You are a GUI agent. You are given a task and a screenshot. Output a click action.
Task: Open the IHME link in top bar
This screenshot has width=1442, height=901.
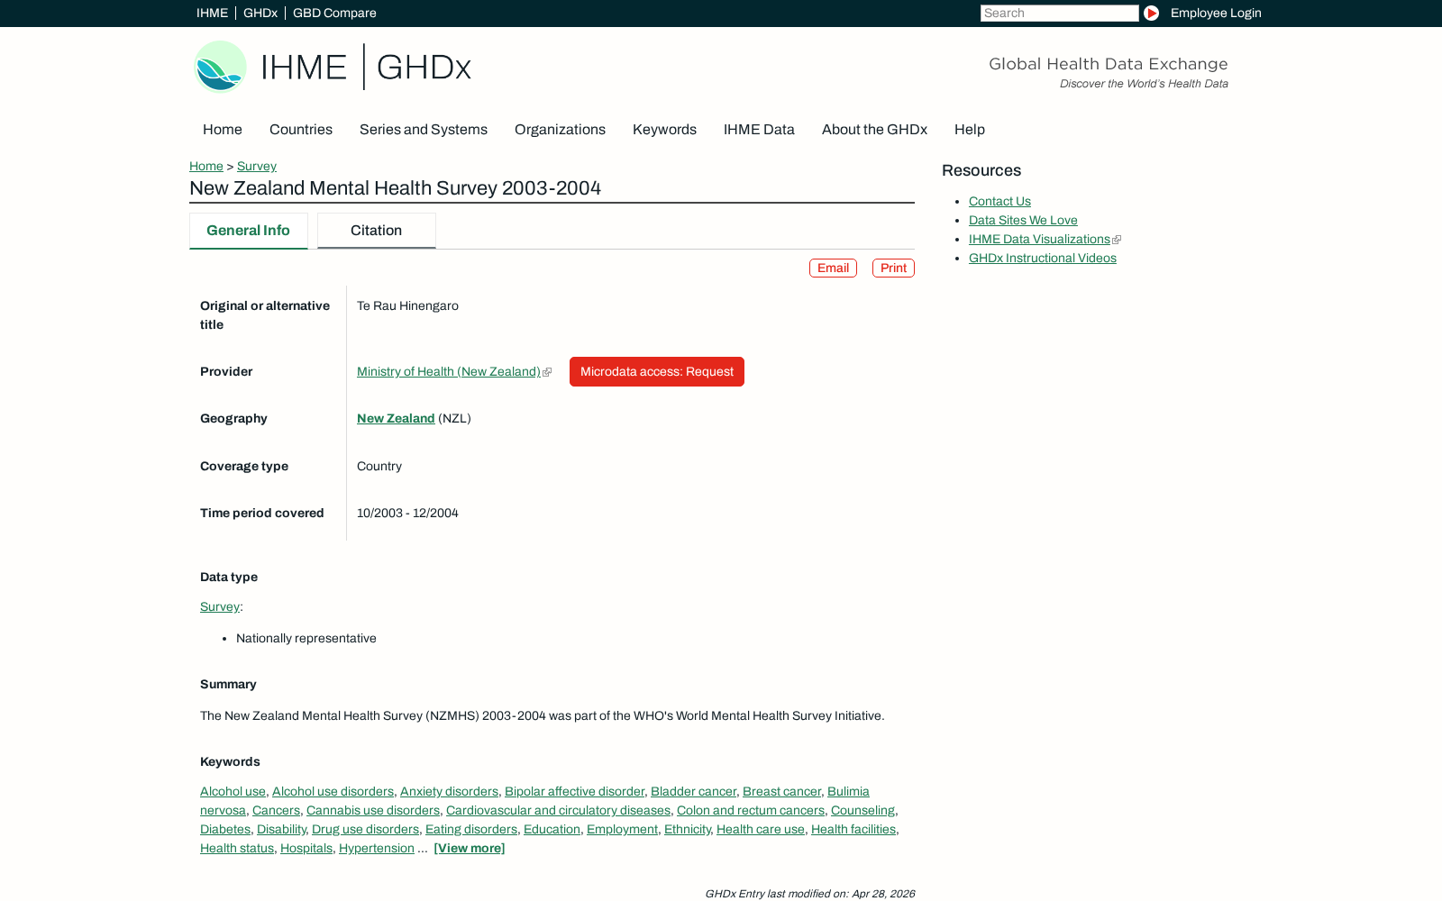click(212, 13)
